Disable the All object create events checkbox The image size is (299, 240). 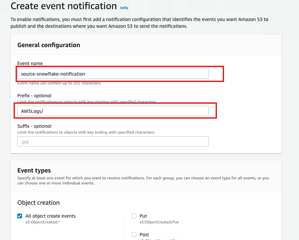(19, 216)
